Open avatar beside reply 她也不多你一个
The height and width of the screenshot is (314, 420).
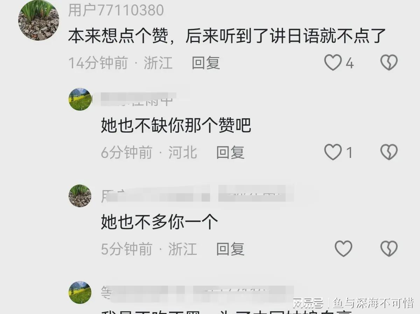pos(80,196)
